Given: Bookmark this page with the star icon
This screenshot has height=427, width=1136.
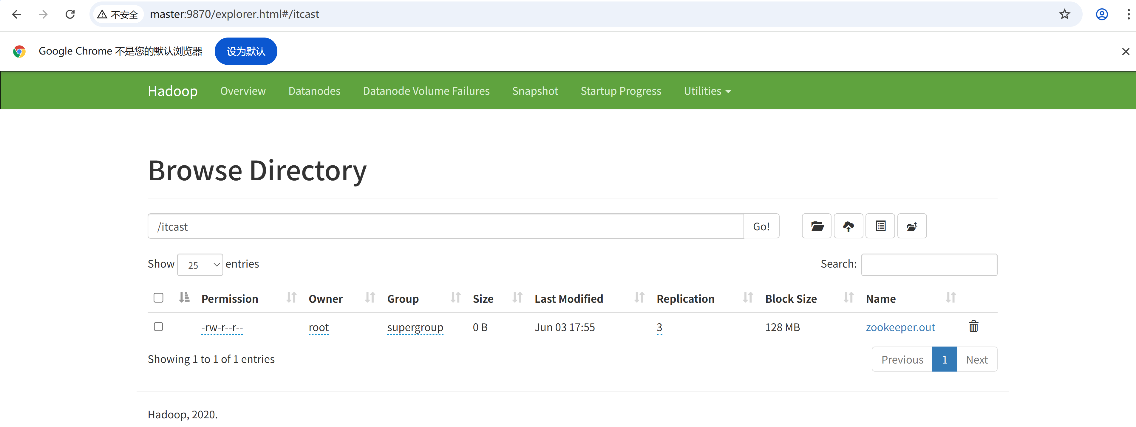Looking at the screenshot, I should pyautogui.click(x=1064, y=15).
